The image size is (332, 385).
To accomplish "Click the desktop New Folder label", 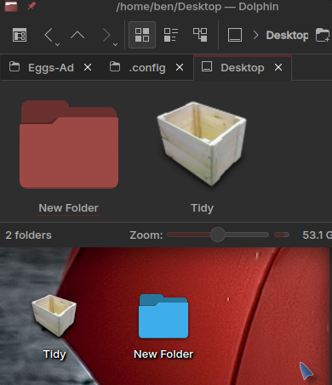I will (163, 354).
